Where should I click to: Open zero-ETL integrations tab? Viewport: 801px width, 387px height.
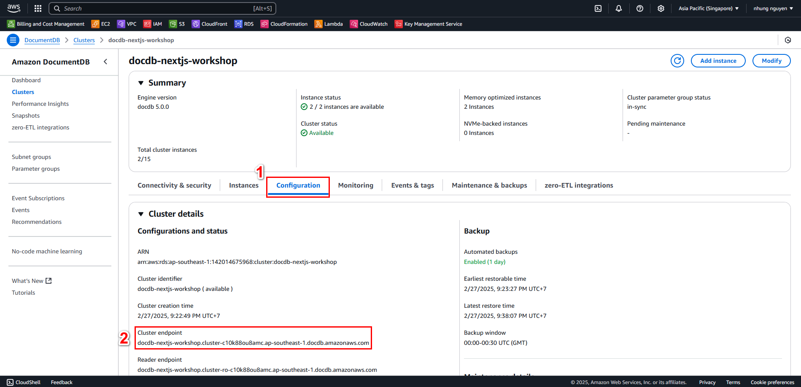(579, 185)
